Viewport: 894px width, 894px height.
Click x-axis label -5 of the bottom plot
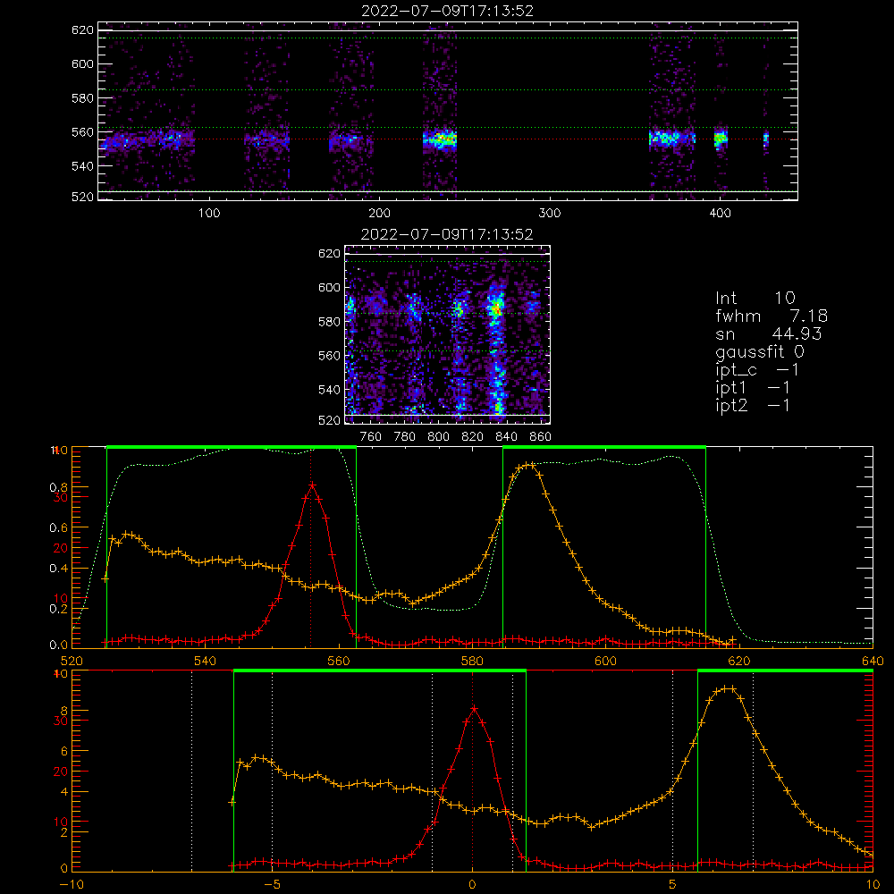273,885
